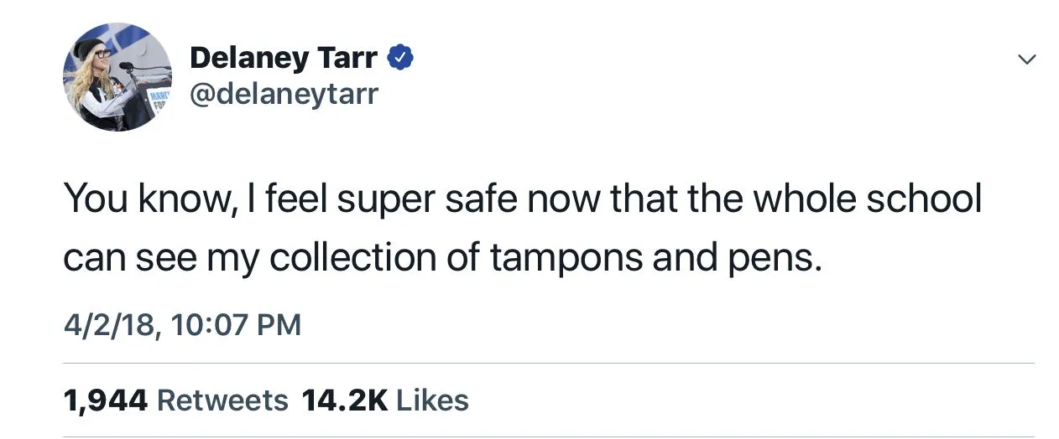Screen dimensions: 1059x439
Task: Click the tweet timestamp 4/2/18, 10:07 PM
Action: coord(181,325)
